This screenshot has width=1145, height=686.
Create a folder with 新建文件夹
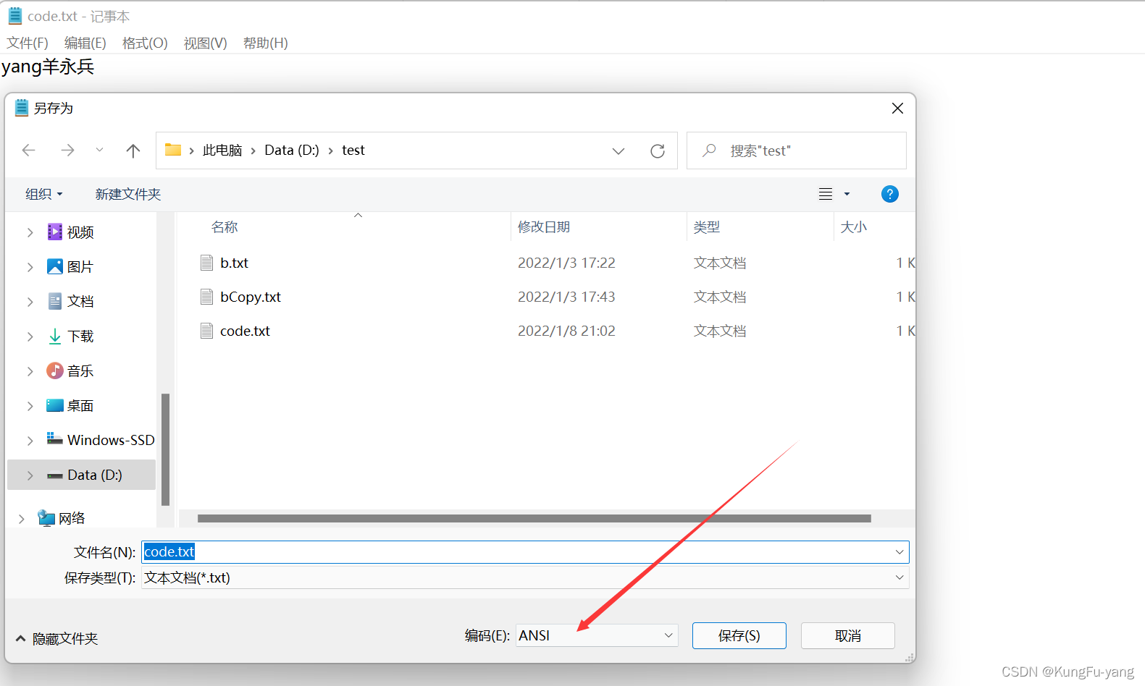(x=128, y=194)
